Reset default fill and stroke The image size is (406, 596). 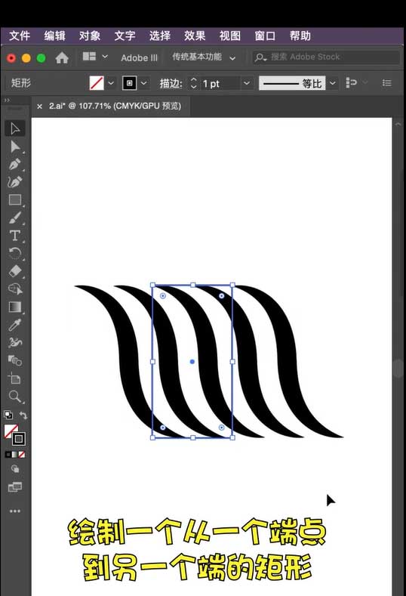tap(8, 415)
